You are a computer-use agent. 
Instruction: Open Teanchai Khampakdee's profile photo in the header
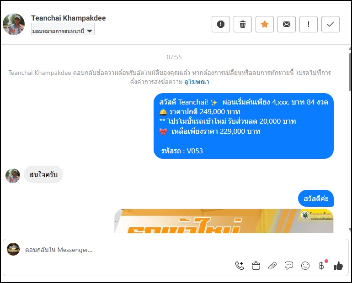point(14,24)
